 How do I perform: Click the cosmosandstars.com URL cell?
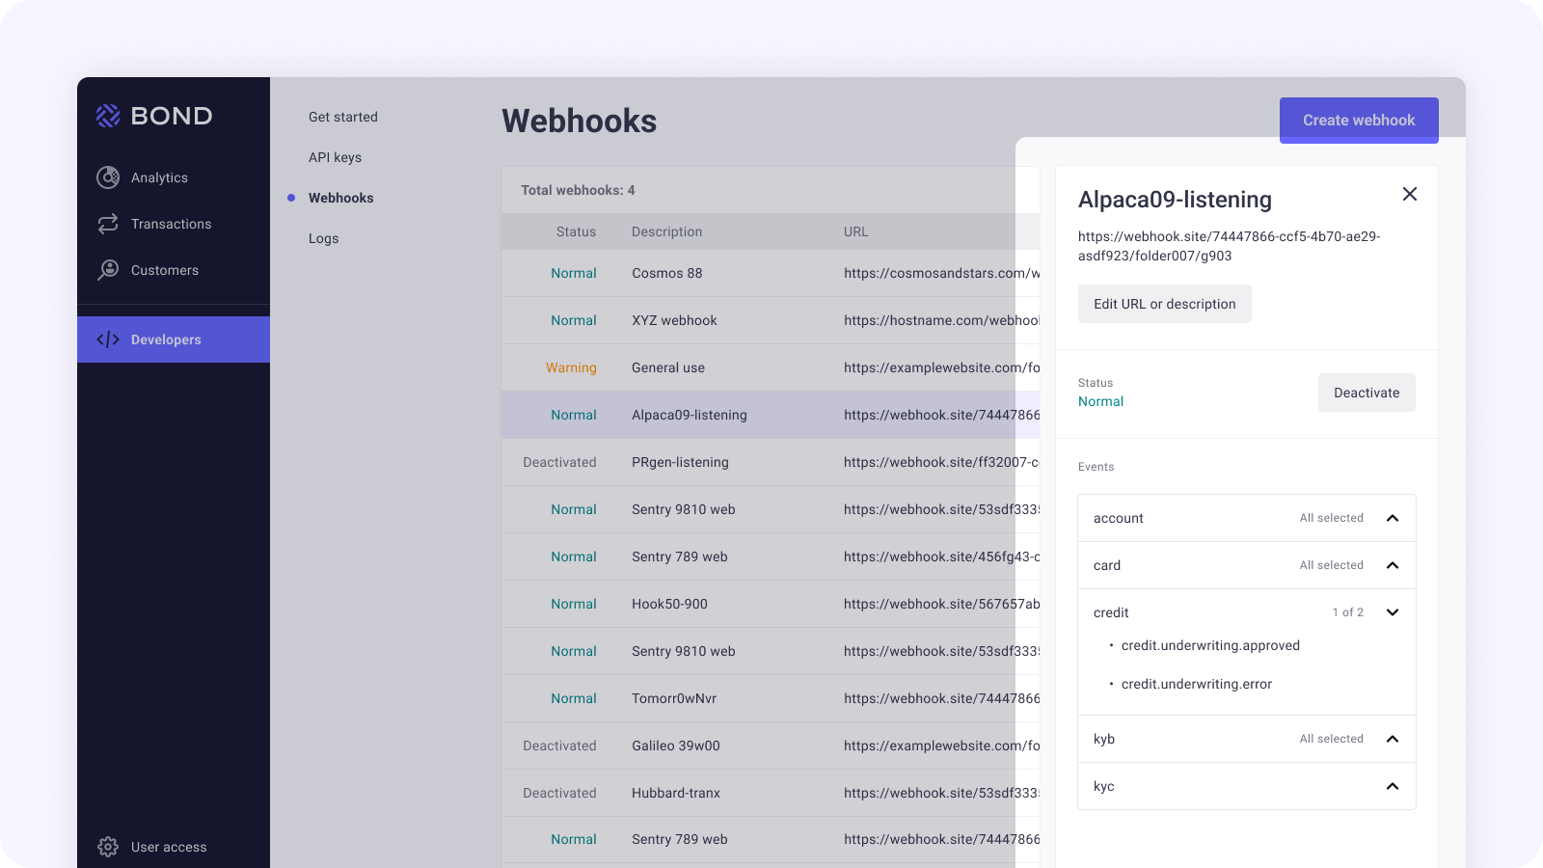[941, 273]
